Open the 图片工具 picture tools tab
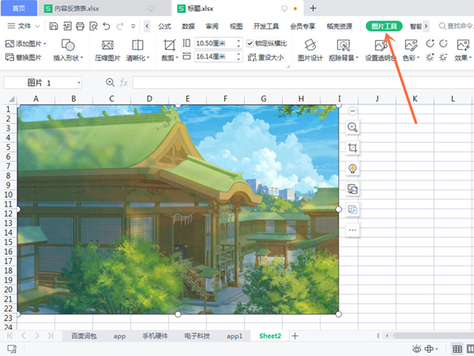 point(385,26)
